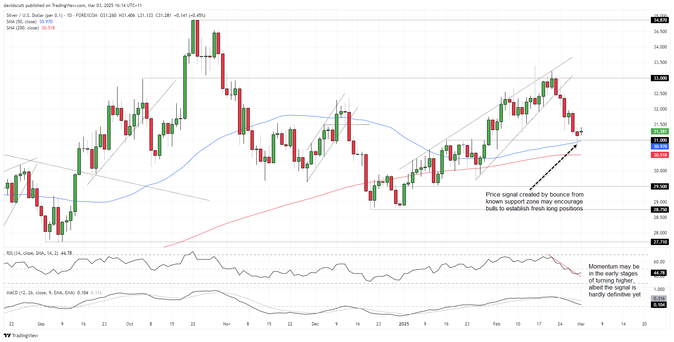Click the red 30.518 SMA value label
This screenshot has height=342, width=674.
(x=660, y=155)
